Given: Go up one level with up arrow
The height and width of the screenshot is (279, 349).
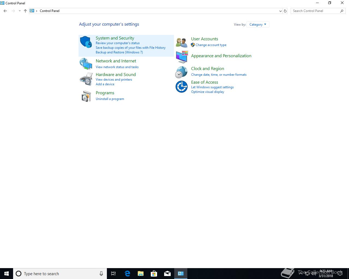Looking at the screenshot, I should (x=25, y=11).
